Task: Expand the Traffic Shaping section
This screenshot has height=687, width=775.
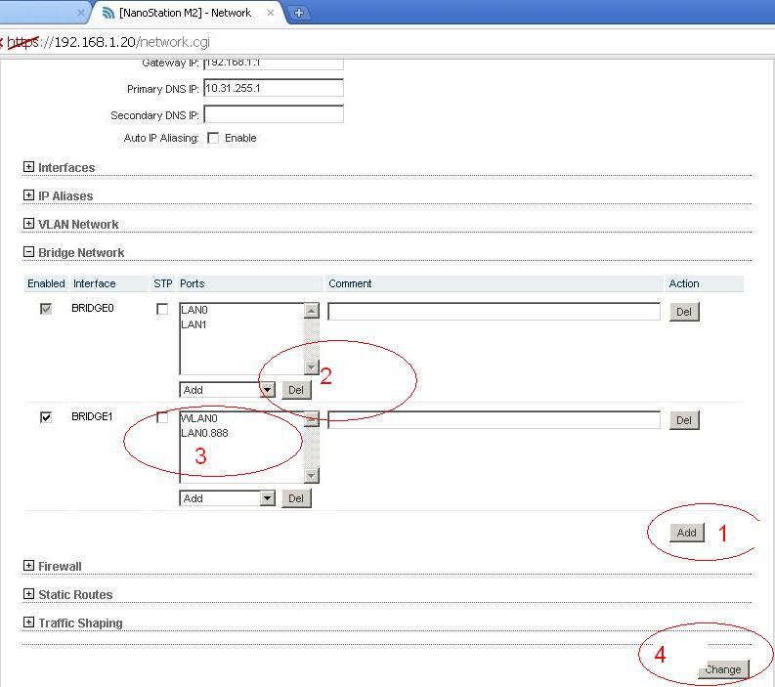Action: click(x=28, y=623)
